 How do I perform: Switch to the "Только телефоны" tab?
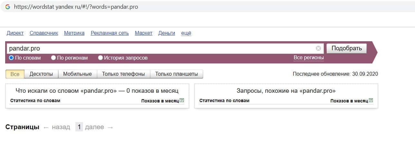tap(123, 74)
